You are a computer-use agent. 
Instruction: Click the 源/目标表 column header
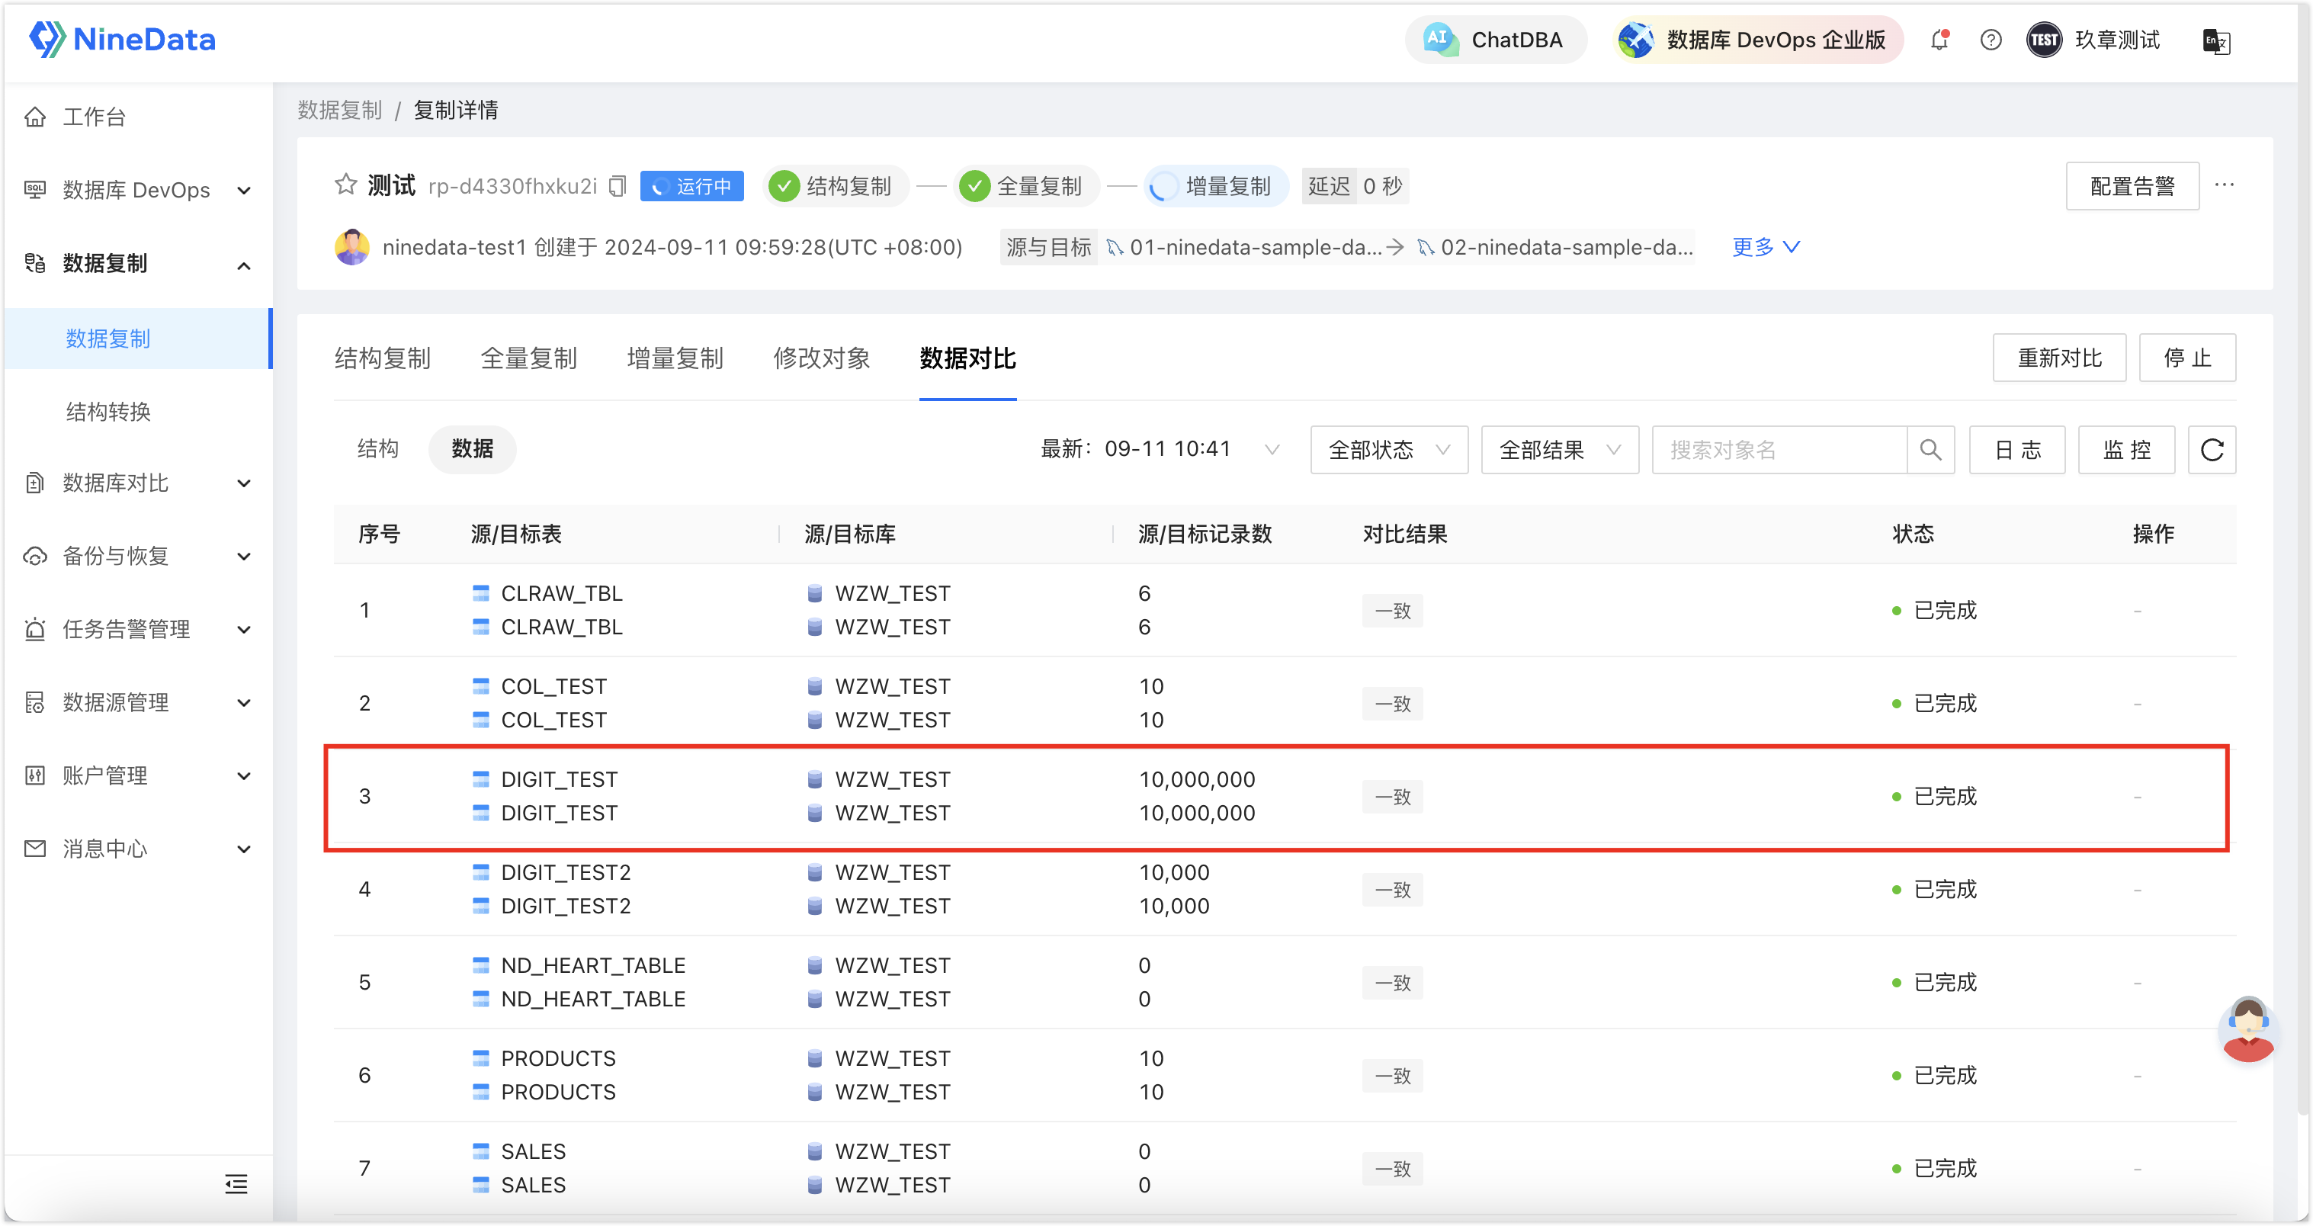coord(516,534)
